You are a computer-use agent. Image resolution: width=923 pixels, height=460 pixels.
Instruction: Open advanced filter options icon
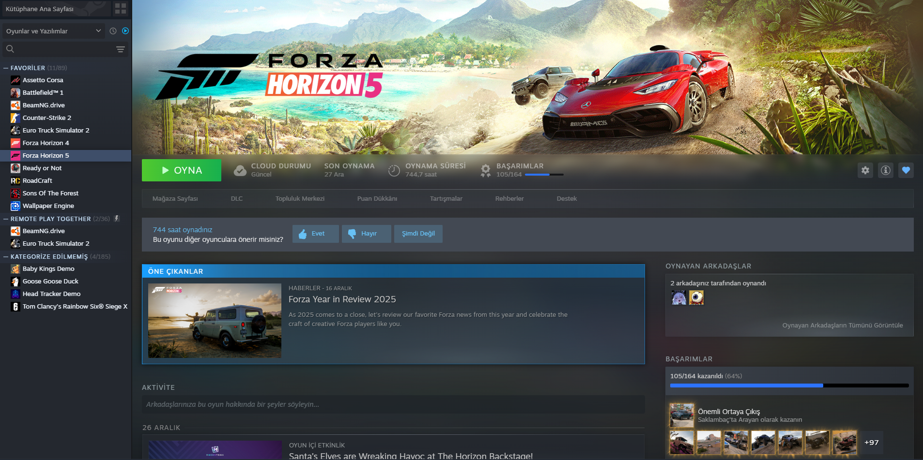click(x=121, y=49)
